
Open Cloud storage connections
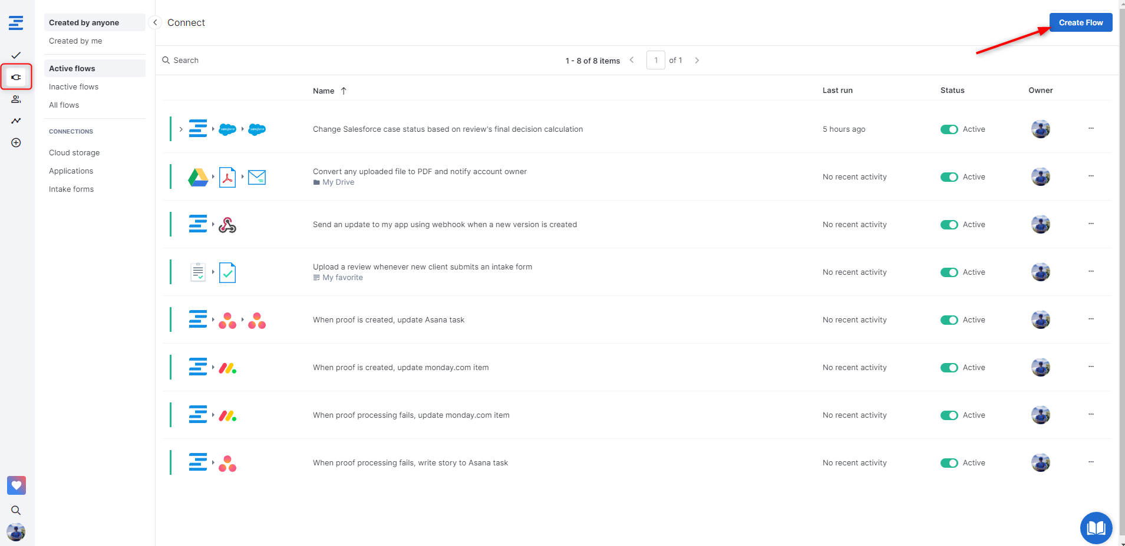pos(74,152)
